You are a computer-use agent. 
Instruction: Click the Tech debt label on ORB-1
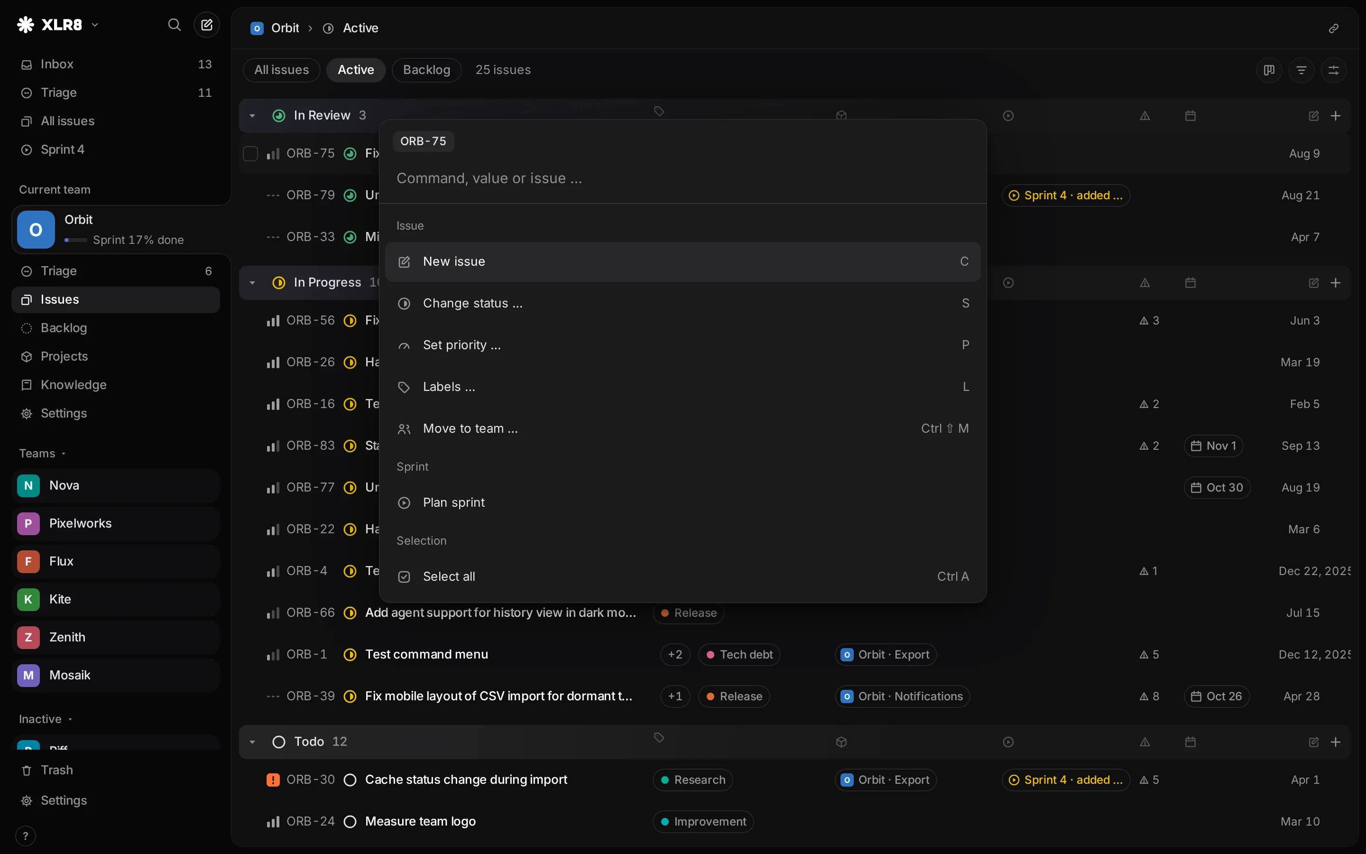(739, 655)
